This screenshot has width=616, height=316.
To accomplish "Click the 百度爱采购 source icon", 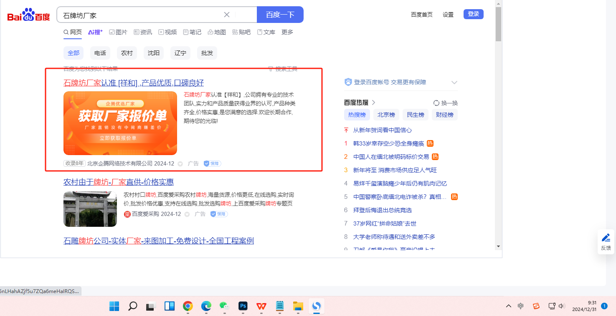I will [127, 214].
